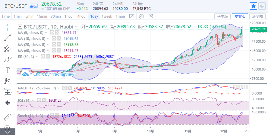The image size is (268, 135).
Task: Remove MA (5, close, 0) indicator
Action: pos(57,32)
